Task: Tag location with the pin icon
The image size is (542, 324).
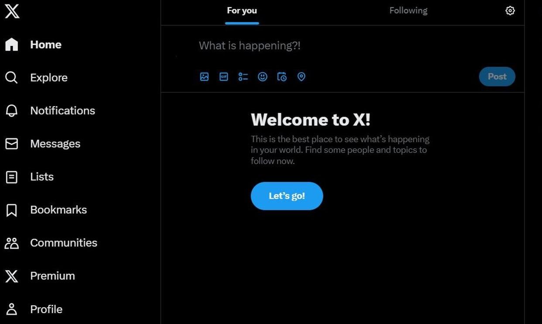Action: point(301,77)
